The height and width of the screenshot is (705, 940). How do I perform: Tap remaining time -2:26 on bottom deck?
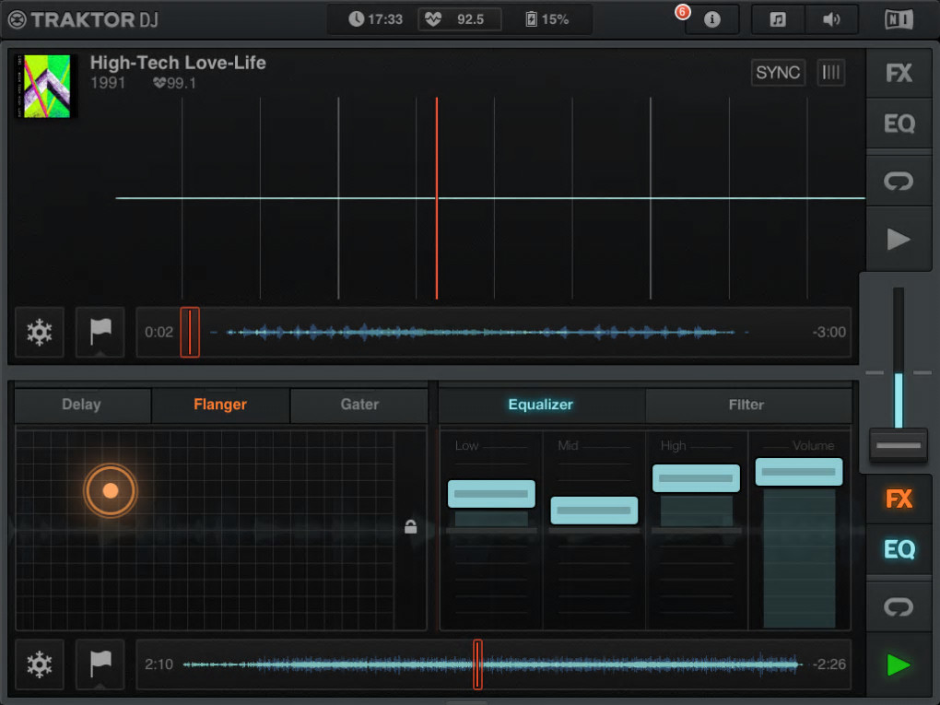[829, 664]
